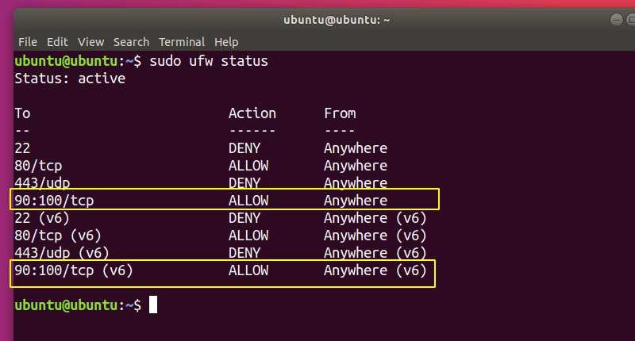Viewport: 635px width, 341px height.
Task: Open the Help menu
Action: click(226, 41)
